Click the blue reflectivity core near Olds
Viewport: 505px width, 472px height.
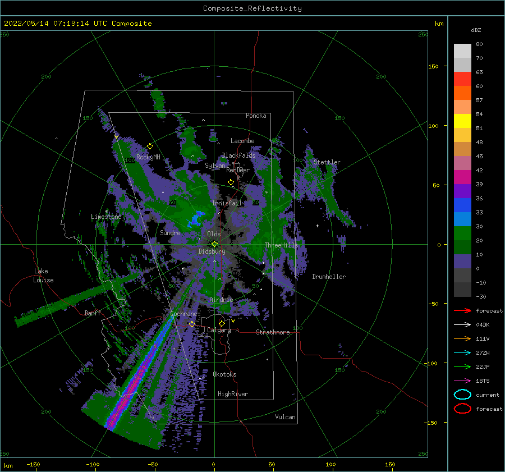(x=196, y=219)
